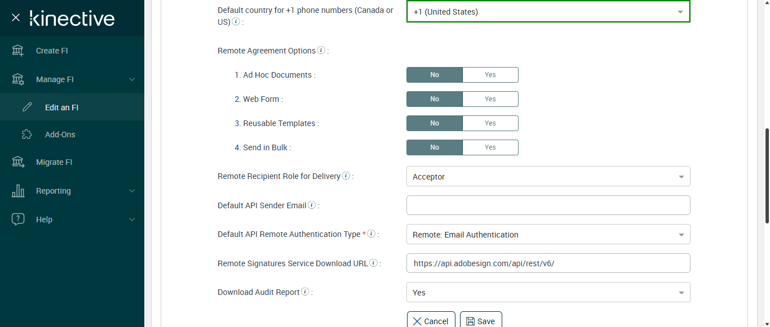
Task: Switch Send in Bulk to Yes
Action: 490,147
